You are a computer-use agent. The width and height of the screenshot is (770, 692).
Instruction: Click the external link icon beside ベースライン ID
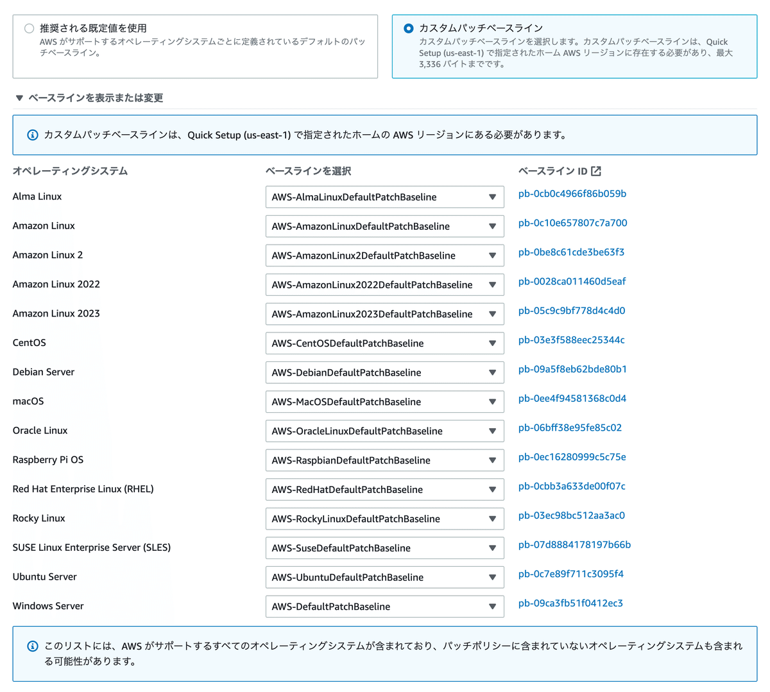596,171
